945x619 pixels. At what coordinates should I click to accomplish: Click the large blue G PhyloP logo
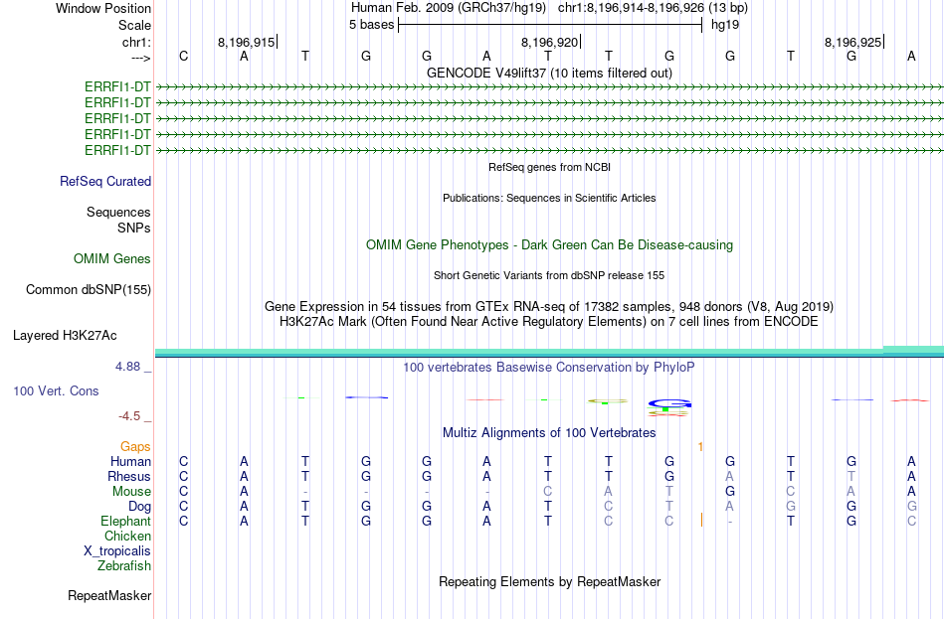pyautogui.click(x=669, y=403)
